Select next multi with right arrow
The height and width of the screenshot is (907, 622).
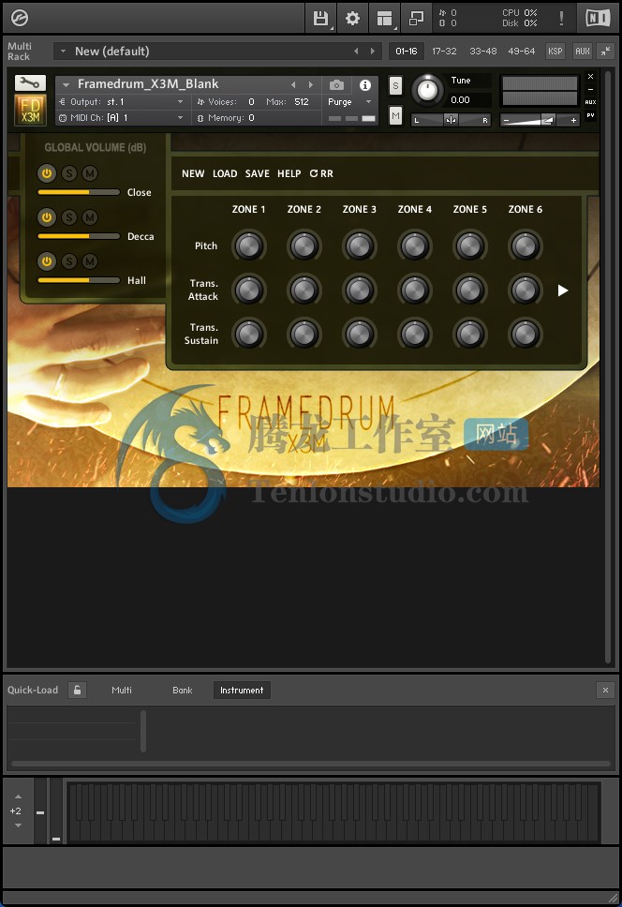(x=372, y=51)
